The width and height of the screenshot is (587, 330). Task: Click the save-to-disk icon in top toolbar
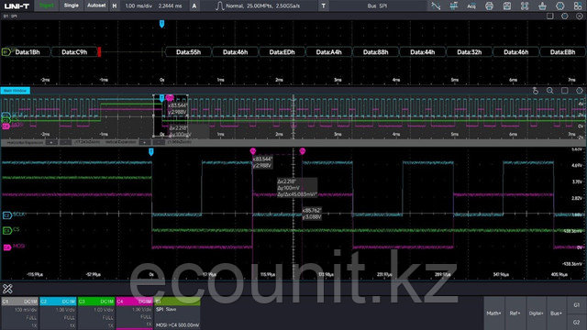click(507, 5)
